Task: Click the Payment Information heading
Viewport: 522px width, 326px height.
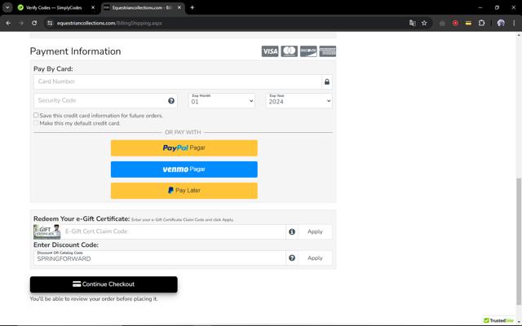Action: [x=75, y=51]
